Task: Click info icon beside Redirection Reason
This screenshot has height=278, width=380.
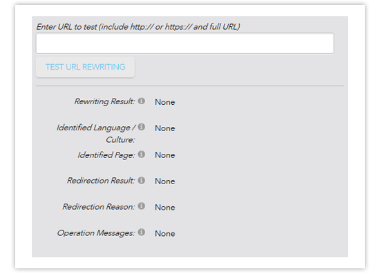Action: coord(142,206)
